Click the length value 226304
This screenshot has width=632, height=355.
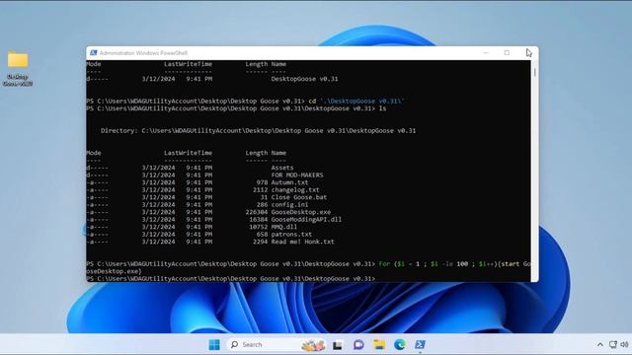[x=257, y=212]
